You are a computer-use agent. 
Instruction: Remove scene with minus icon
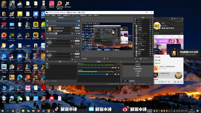(x=49, y=81)
